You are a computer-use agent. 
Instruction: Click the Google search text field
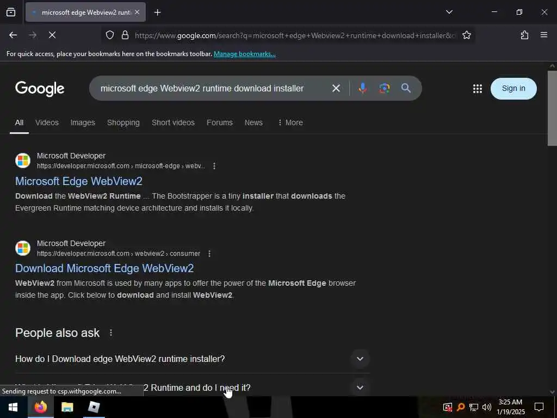tap(213, 88)
